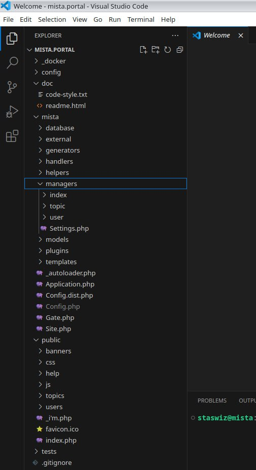Expand the css folder in public

click(106, 363)
